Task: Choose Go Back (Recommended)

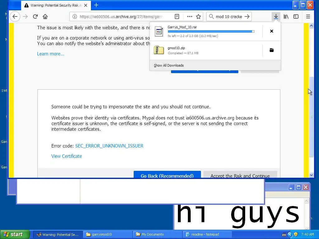Action: pos(167,175)
